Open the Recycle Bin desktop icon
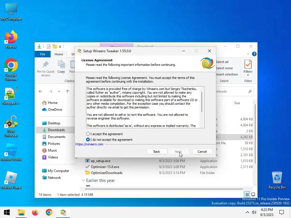The image size is (291, 218). 277,180
